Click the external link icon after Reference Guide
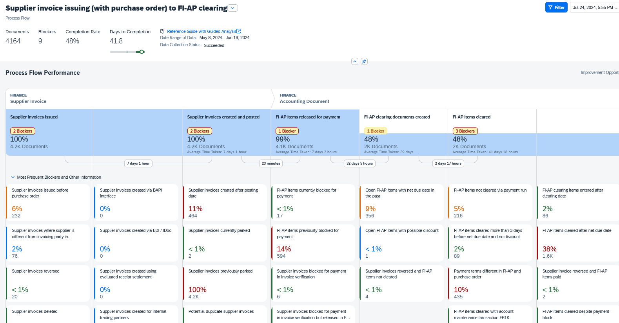 coord(239,31)
